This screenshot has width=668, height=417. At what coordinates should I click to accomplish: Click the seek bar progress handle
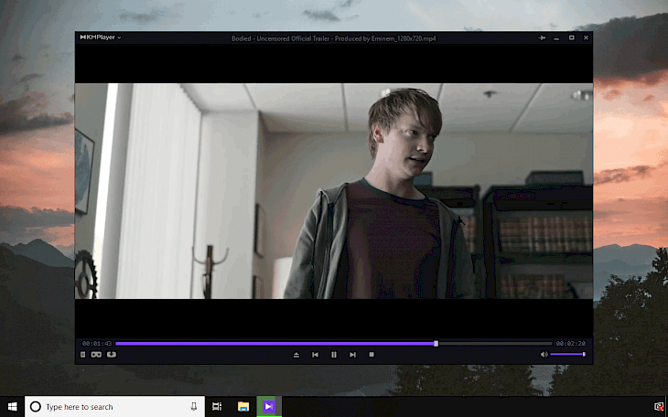436,343
